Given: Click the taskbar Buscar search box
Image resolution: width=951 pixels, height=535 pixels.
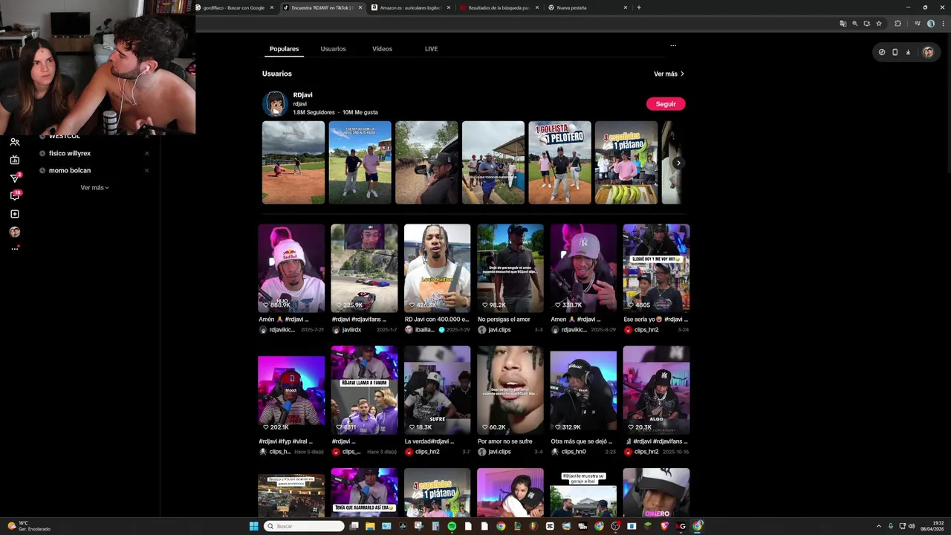Looking at the screenshot, I should [x=305, y=526].
